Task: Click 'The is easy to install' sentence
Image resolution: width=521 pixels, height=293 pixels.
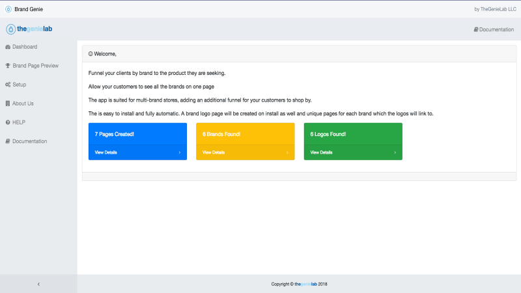Action: pyautogui.click(x=261, y=113)
